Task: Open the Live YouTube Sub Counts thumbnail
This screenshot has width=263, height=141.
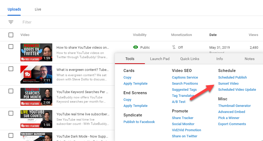Action: click(x=36, y=119)
